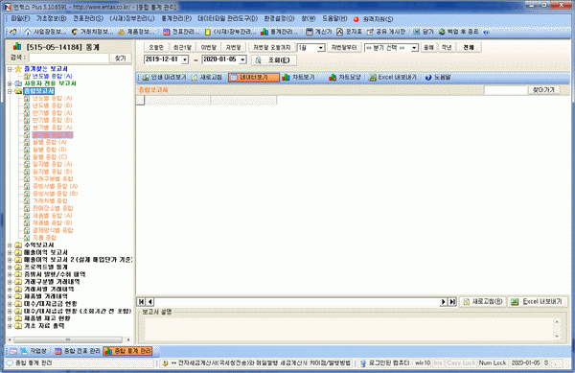
Task: Click Excel 내보내기 in report toolbar
Action: click(x=393, y=78)
